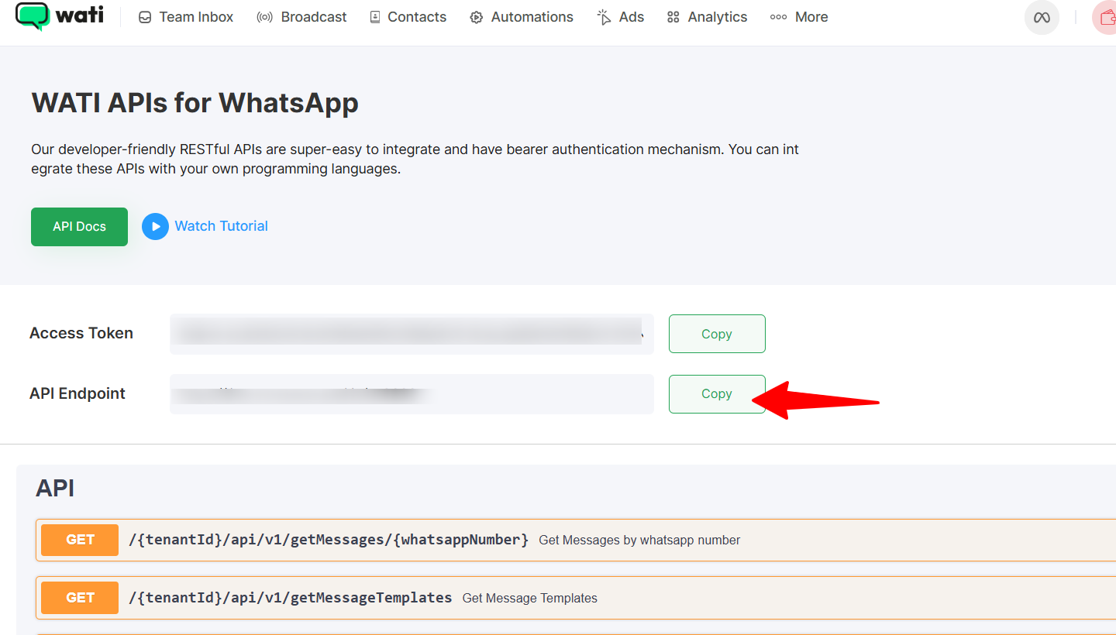The width and height of the screenshot is (1116, 635).
Task: Open the Team Inbox menu
Action: (x=186, y=17)
